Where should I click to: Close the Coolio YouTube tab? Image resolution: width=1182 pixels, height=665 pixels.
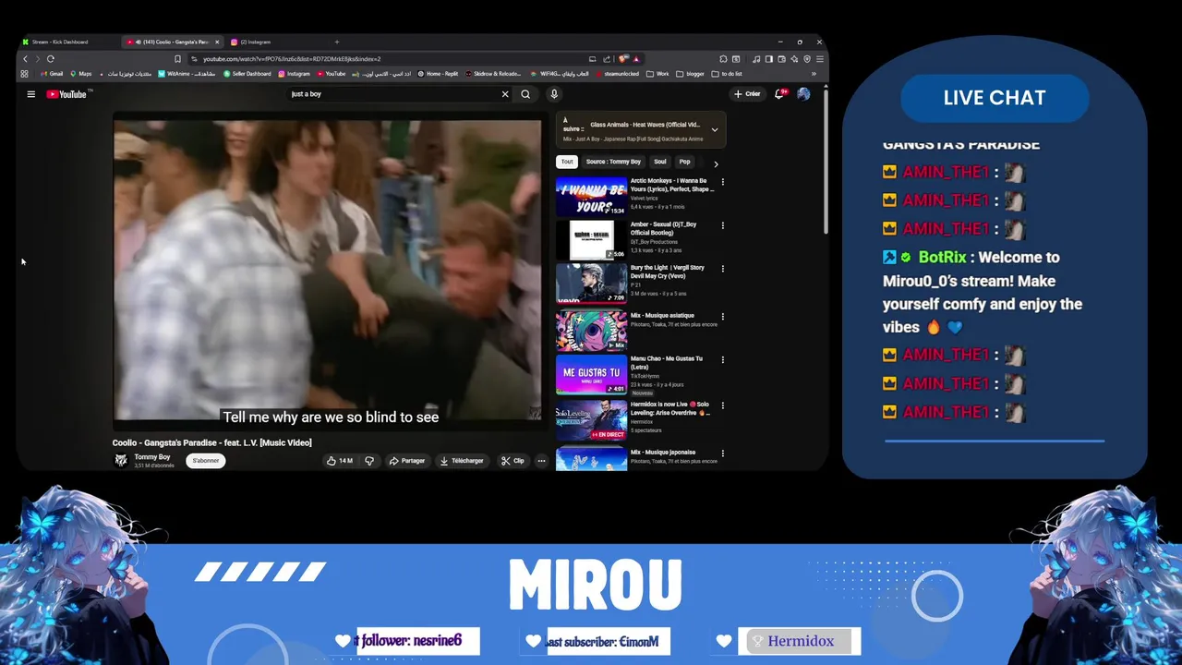217,42
